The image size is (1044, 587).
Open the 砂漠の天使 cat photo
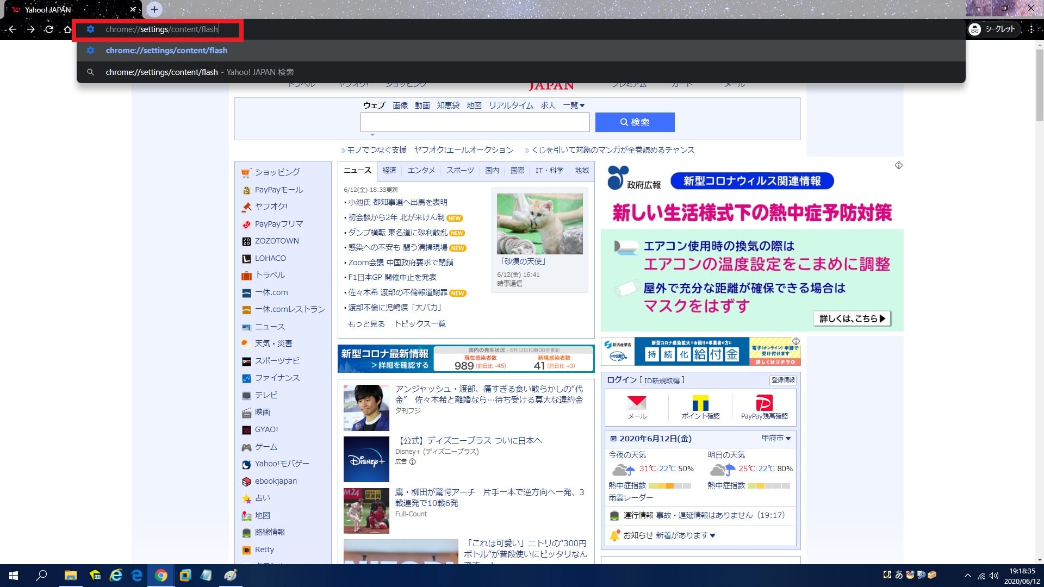pyautogui.click(x=539, y=224)
